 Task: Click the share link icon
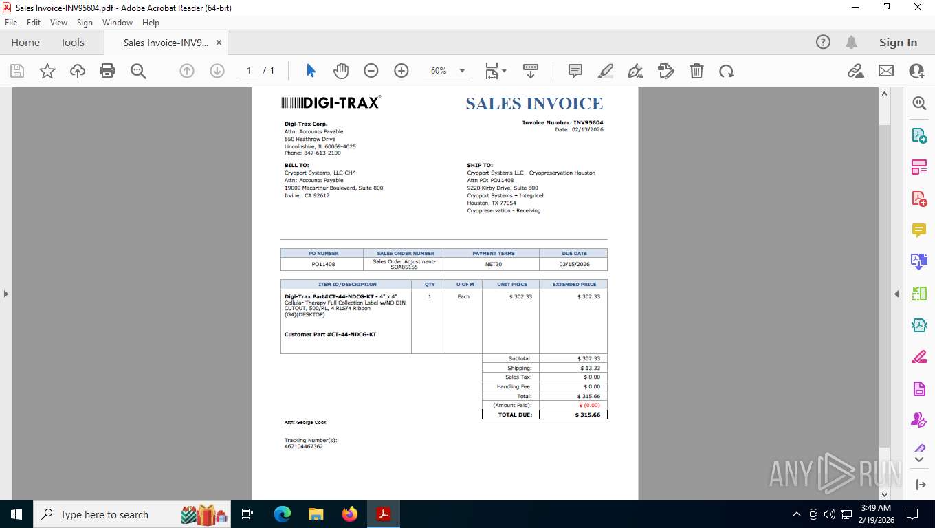click(855, 71)
